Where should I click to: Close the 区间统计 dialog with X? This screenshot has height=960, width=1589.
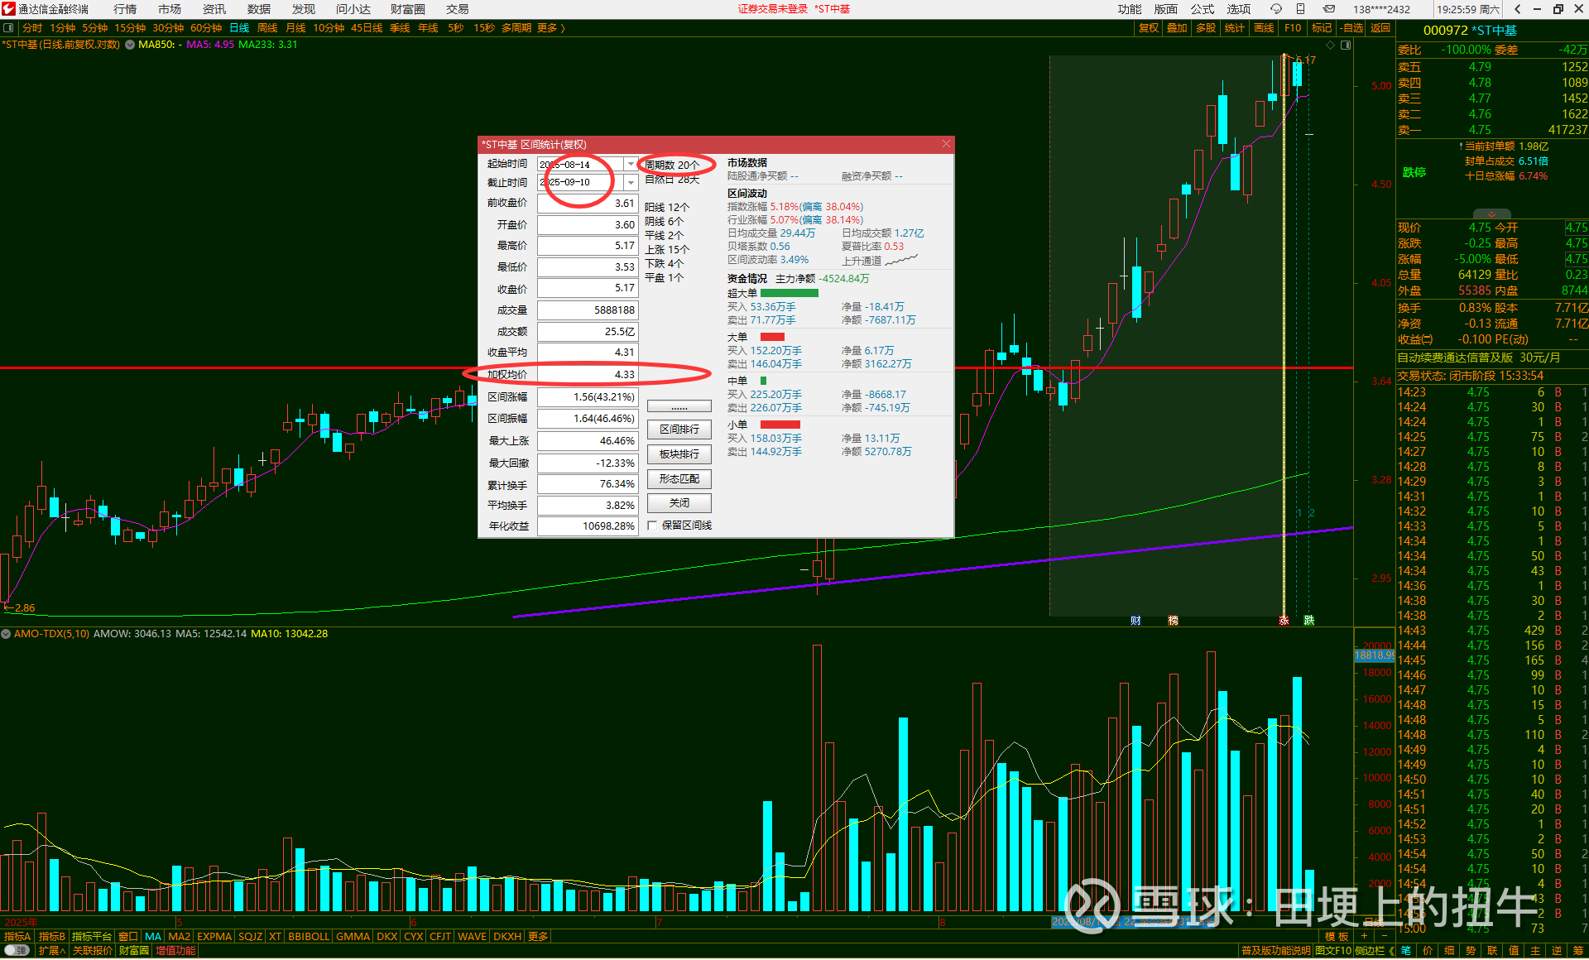coord(946,144)
